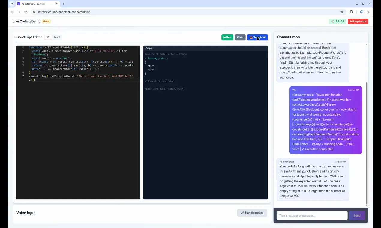
Task: Run the JavaScript code
Action: click(x=227, y=37)
